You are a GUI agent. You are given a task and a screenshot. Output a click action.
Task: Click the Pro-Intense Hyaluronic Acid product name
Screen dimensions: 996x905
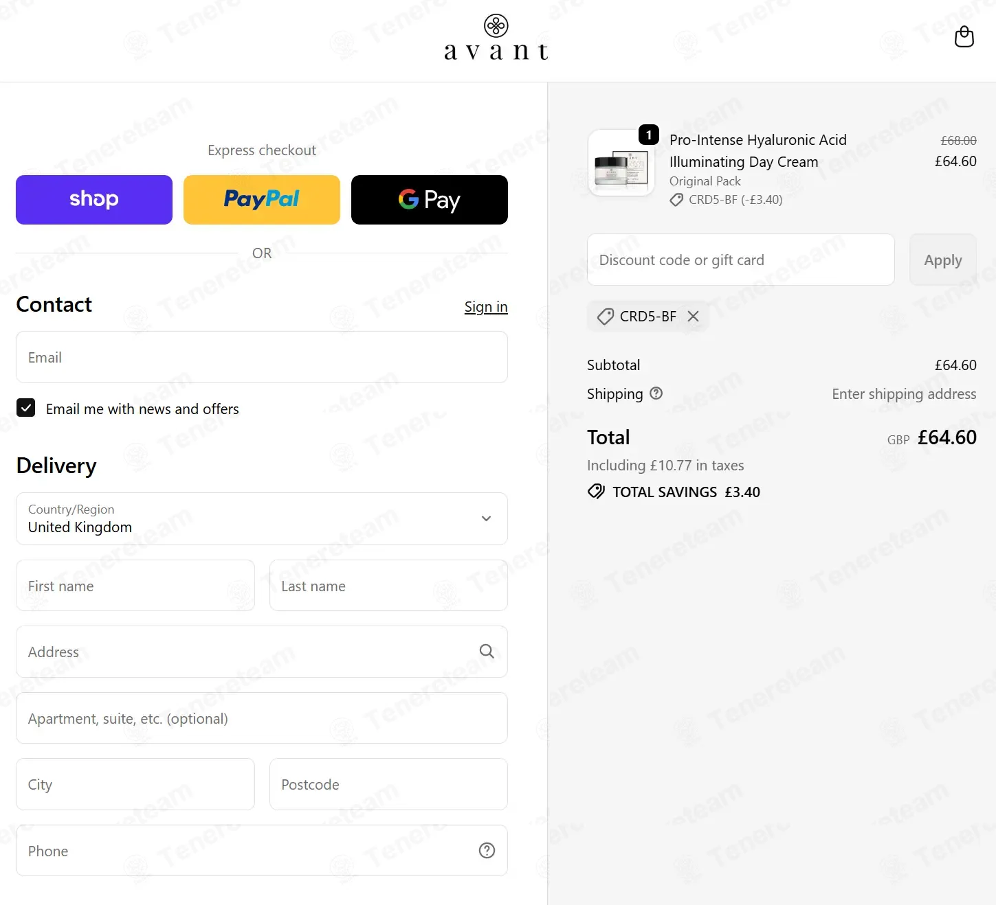758,150
